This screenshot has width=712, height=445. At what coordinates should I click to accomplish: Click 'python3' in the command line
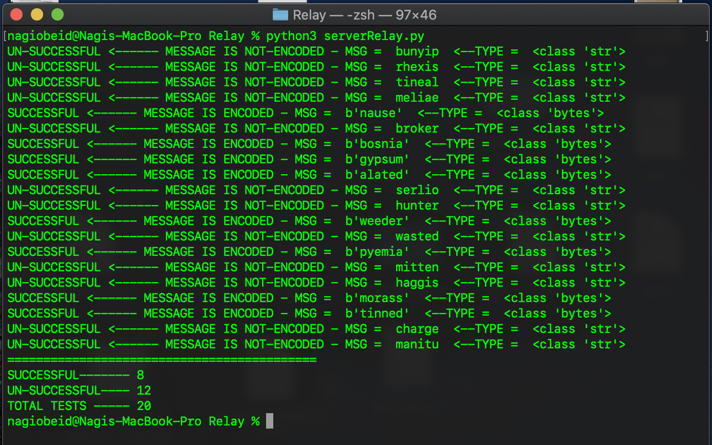(x=291, y=36)
